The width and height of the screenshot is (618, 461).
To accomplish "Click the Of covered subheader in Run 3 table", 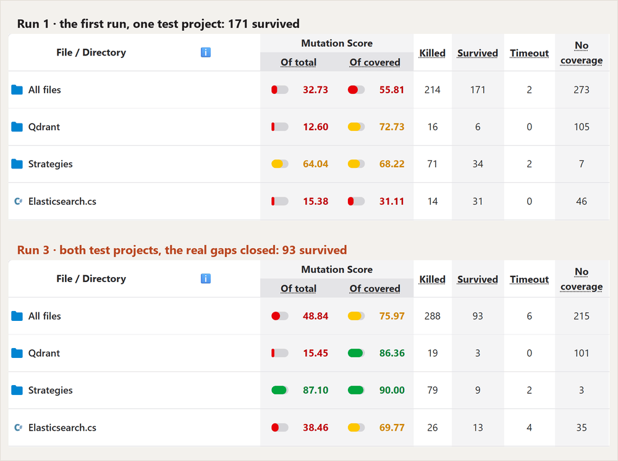I will (375, 289).
